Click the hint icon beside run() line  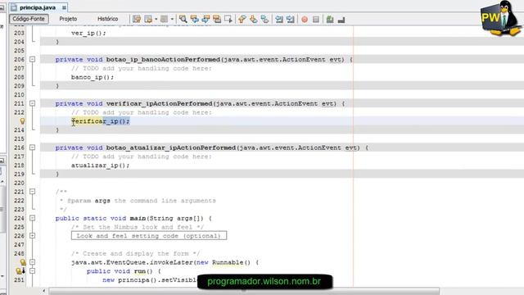pos(20,271)
